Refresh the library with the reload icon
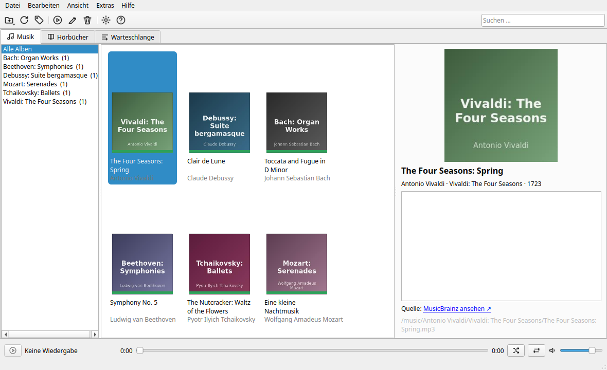The width and height of the screenshot is (607, 370). 24,20
